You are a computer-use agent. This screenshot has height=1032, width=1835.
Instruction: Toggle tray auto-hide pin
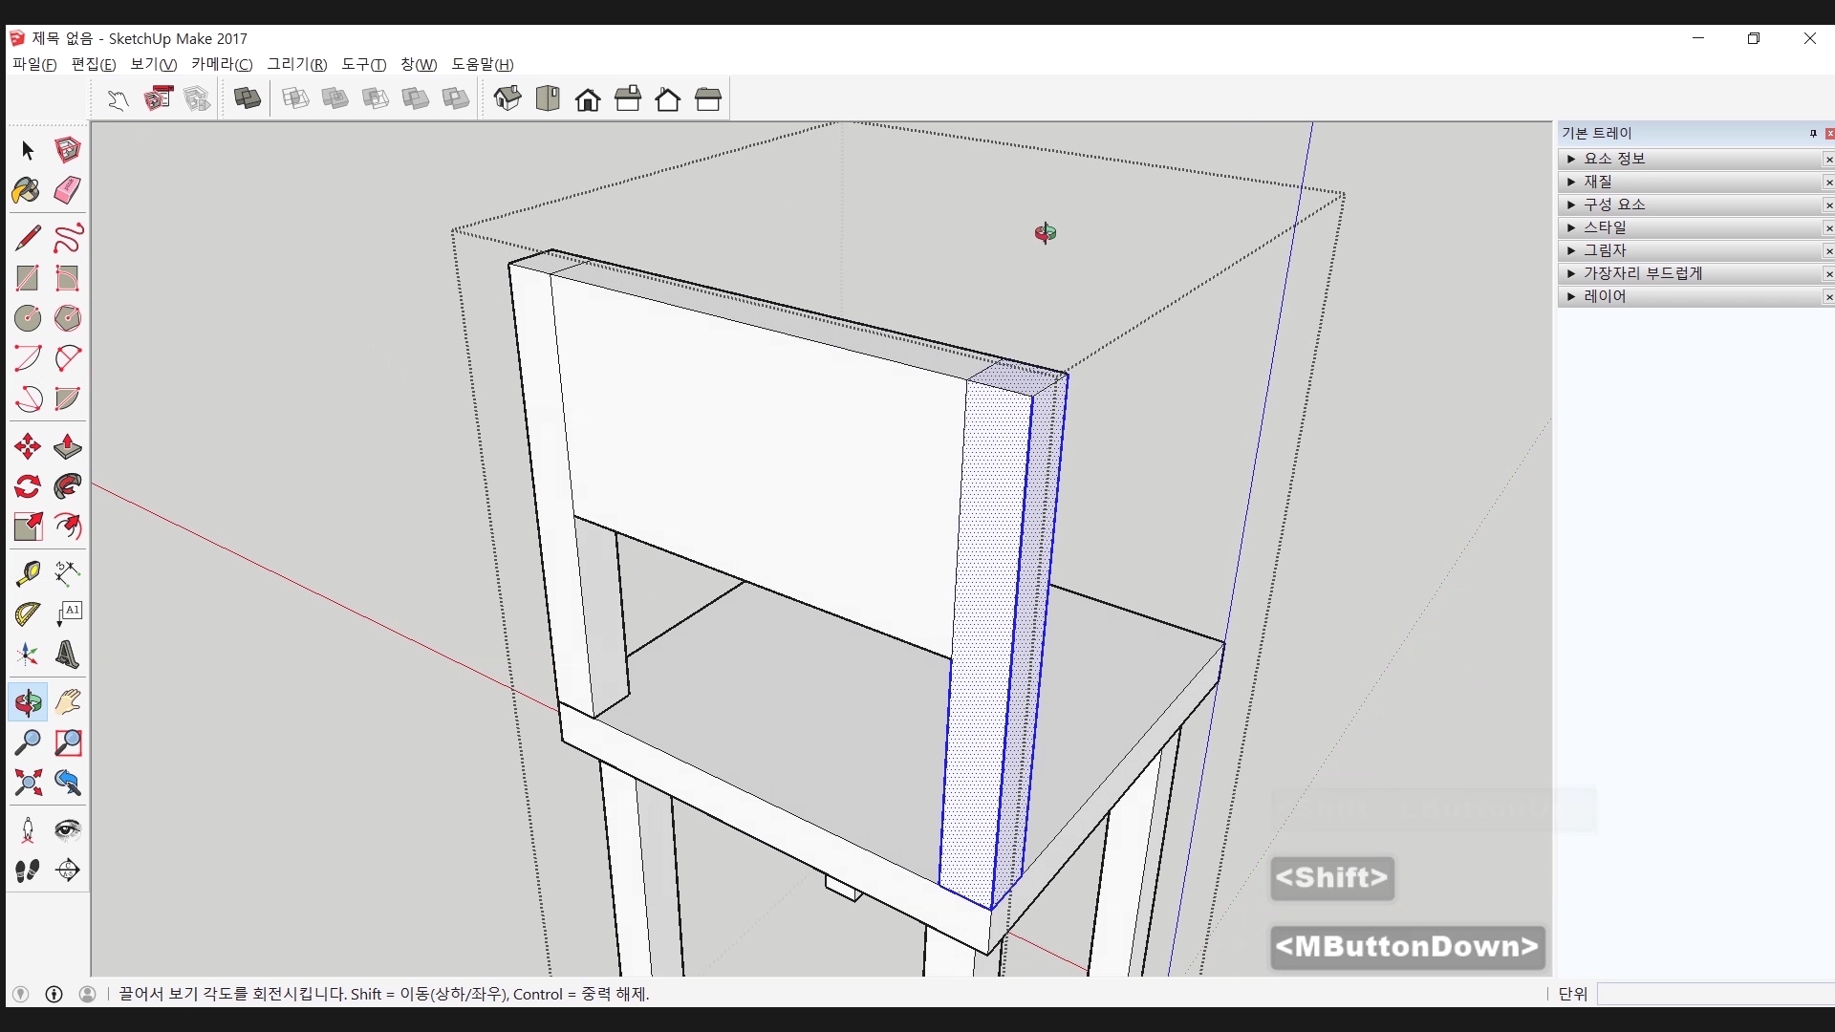coord(1812,134)
